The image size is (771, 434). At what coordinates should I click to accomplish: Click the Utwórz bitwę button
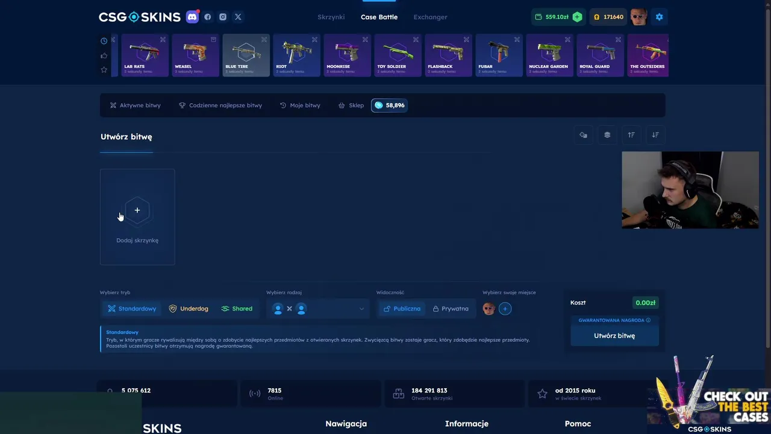tap(614, 336)
